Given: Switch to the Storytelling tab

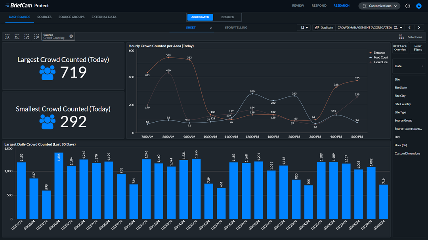Looking at the screenshot, I should 236,28.
